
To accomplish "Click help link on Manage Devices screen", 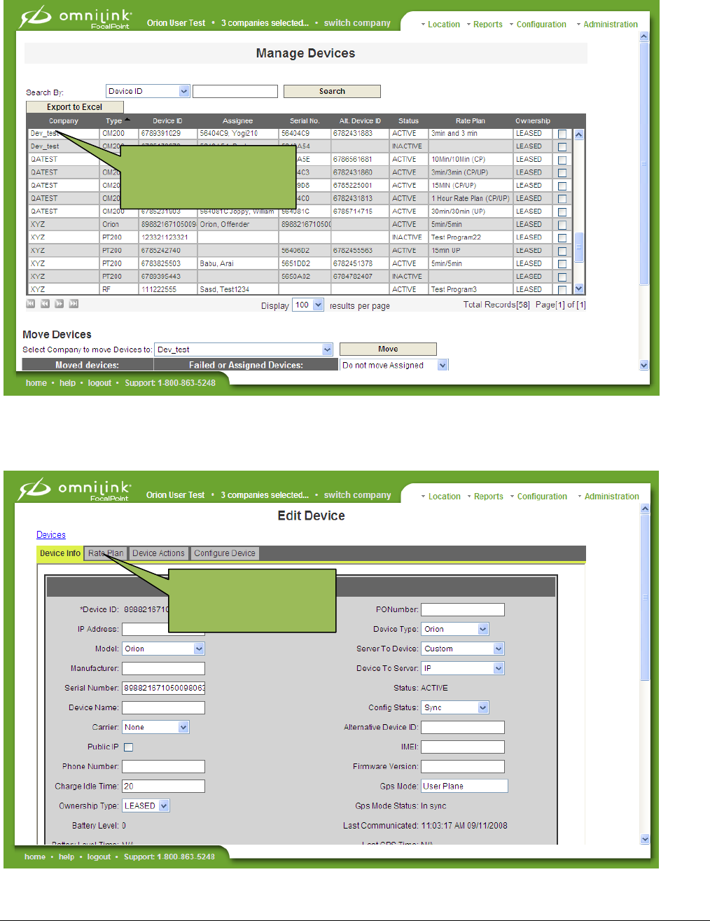I will pos(67,383).
